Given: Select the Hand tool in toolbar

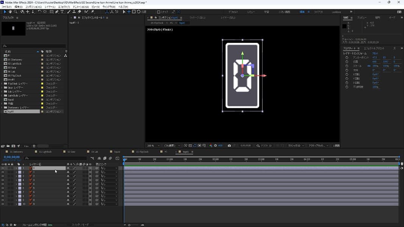Looking at the screenshot, I should [9, 12].
